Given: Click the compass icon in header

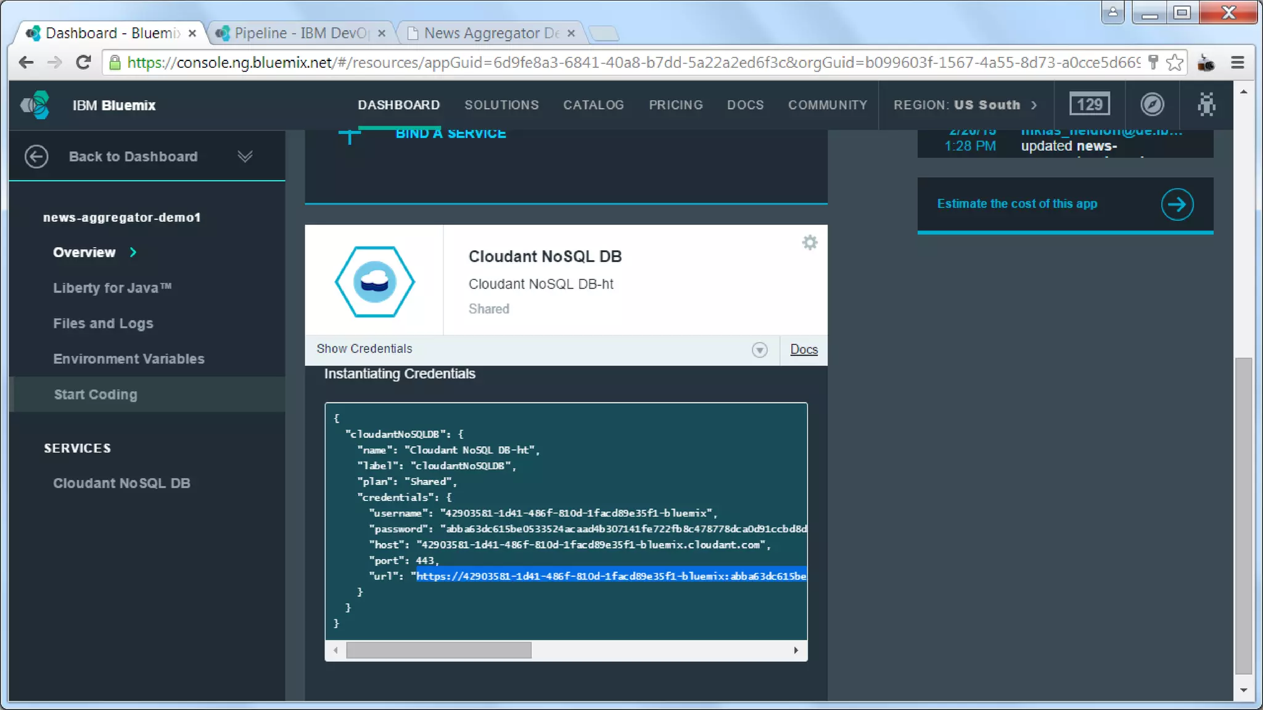Looking at the screenshot, I should [x=1152, y=105].
